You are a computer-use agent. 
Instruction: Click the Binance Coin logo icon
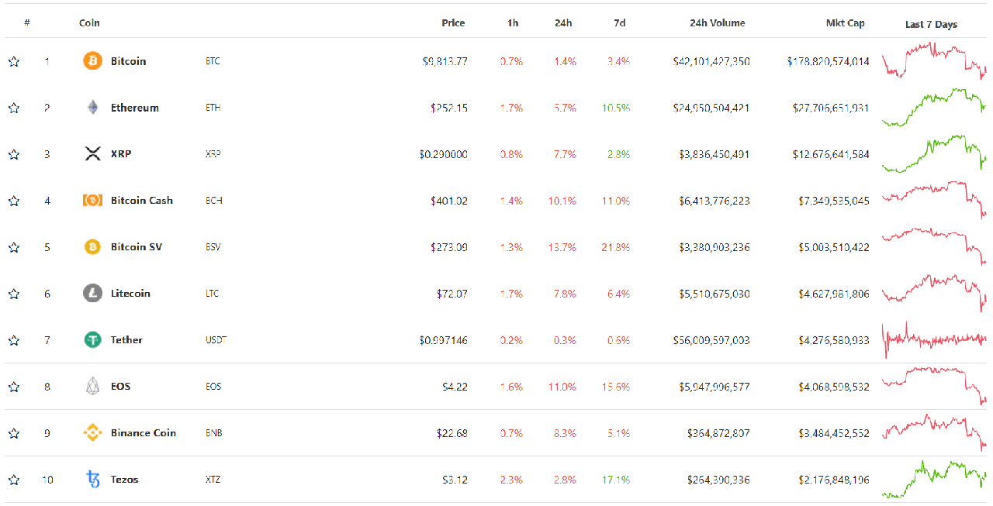pyautogui.click(x=92, y=433)
